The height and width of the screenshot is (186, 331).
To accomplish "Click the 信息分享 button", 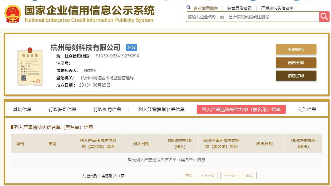I will coord(296,63).
